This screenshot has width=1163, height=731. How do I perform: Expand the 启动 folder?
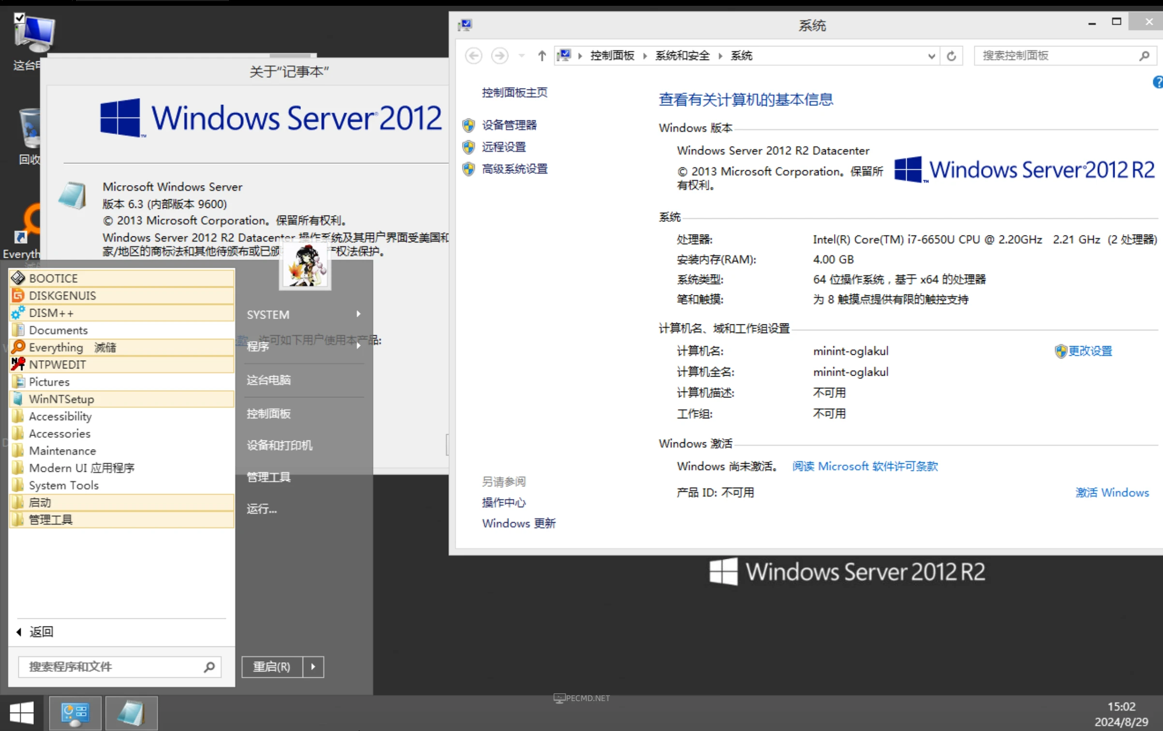[121, 502]
